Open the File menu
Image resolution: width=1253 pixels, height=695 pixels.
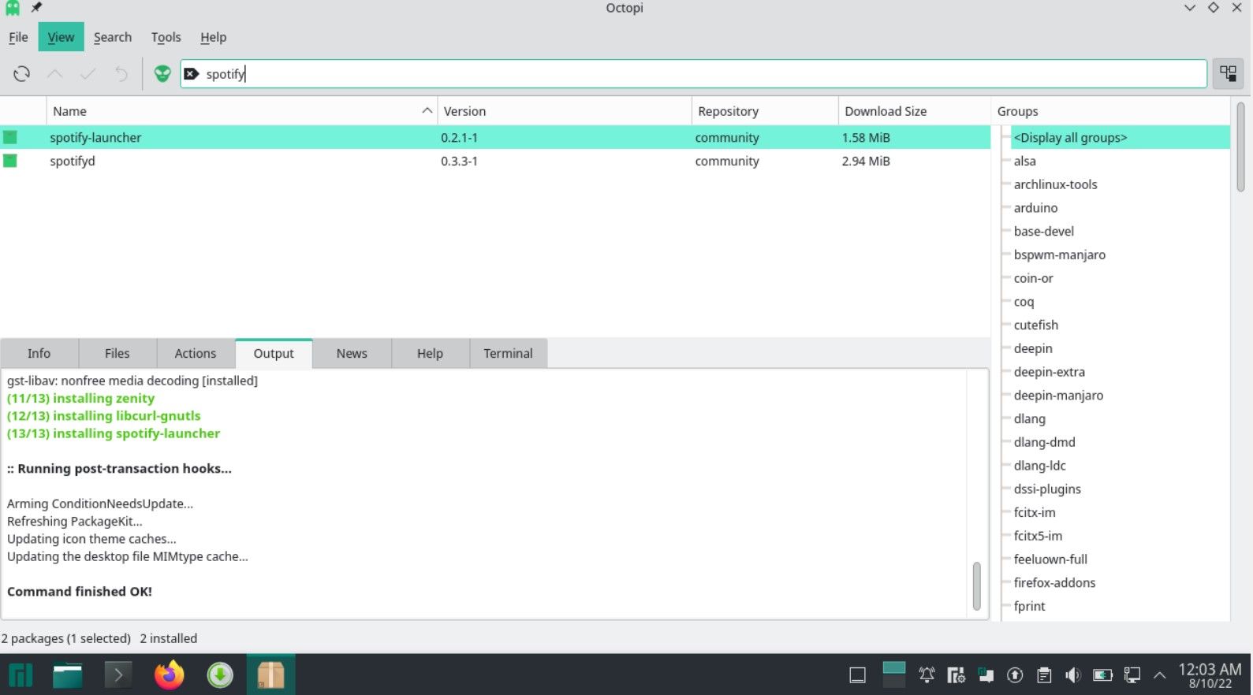coord(18,37)
